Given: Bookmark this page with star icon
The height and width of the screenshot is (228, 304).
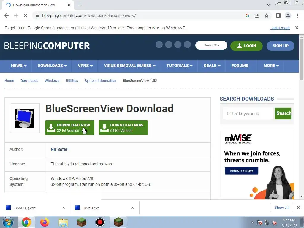Looking at the screenshot, I should (267, 15).
